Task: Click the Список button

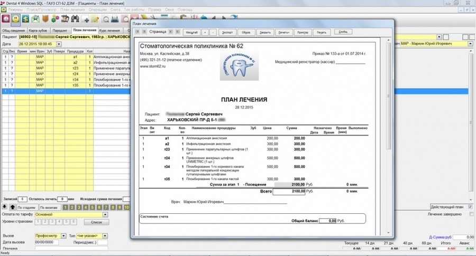Action: [97, 222]
